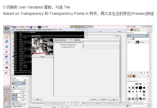Edit the airbrush brush with pencil icon
The image size is (157, 108).
point(25,88)
